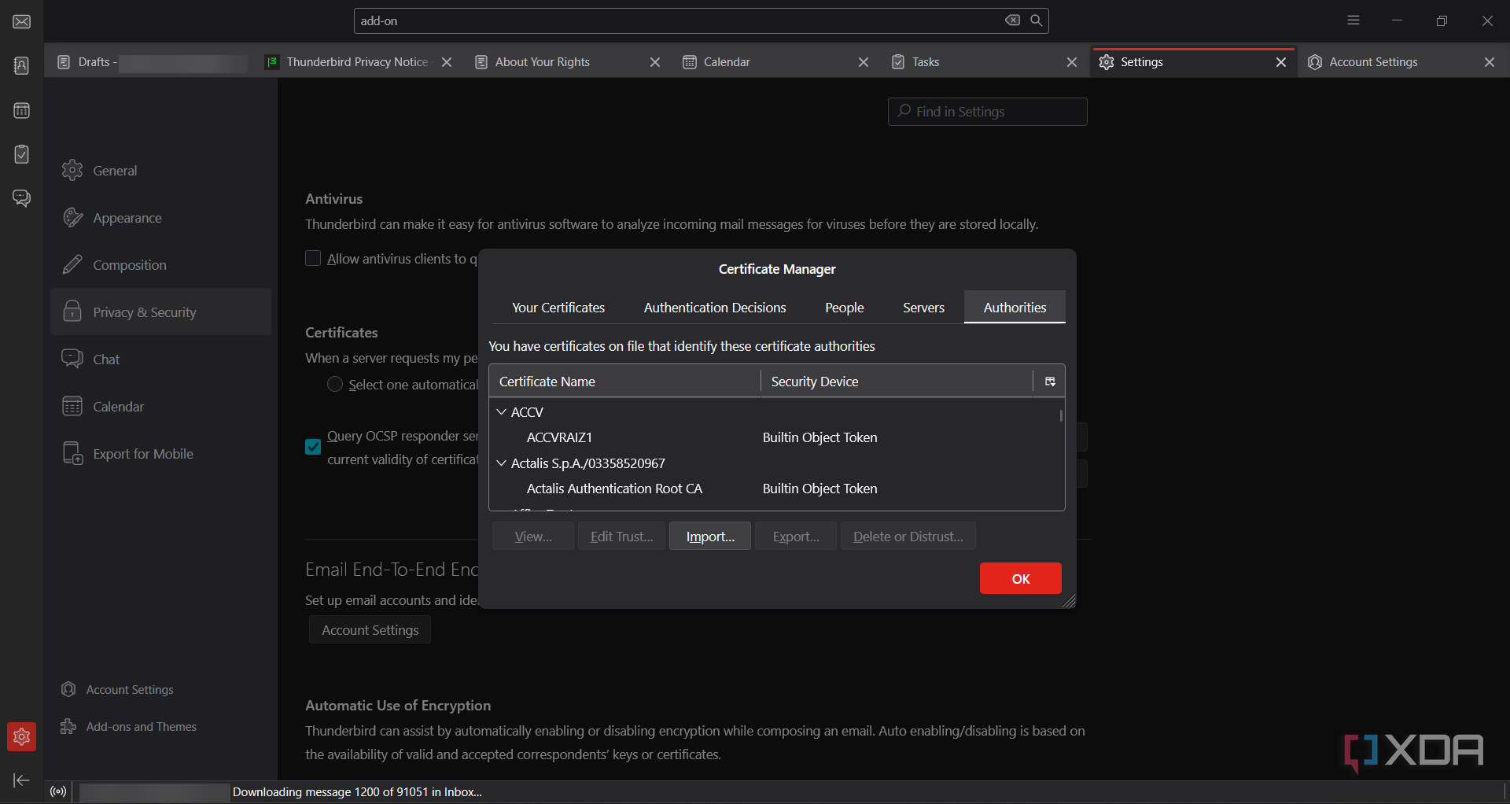Switch to the Servers tab
1510x804 pixels.
[923, 308]
